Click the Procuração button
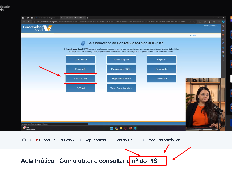 [x=81, y=69]
